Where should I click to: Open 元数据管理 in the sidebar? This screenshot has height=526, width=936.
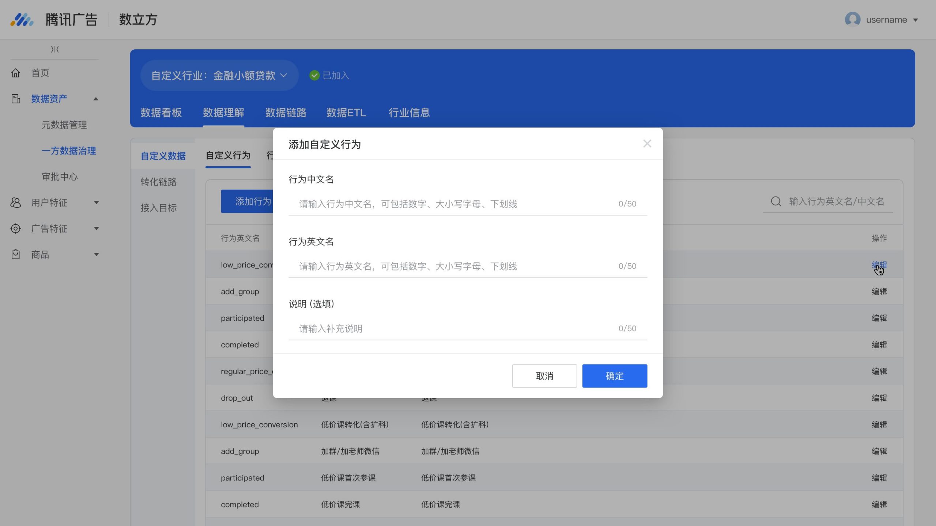click(64, 125)
